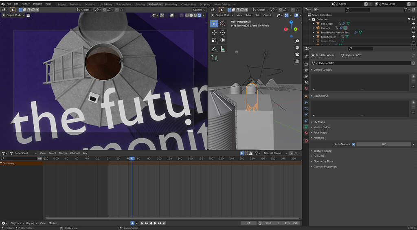Pin the properties editor context
The image size is (417, 230).
pos(413,55)
